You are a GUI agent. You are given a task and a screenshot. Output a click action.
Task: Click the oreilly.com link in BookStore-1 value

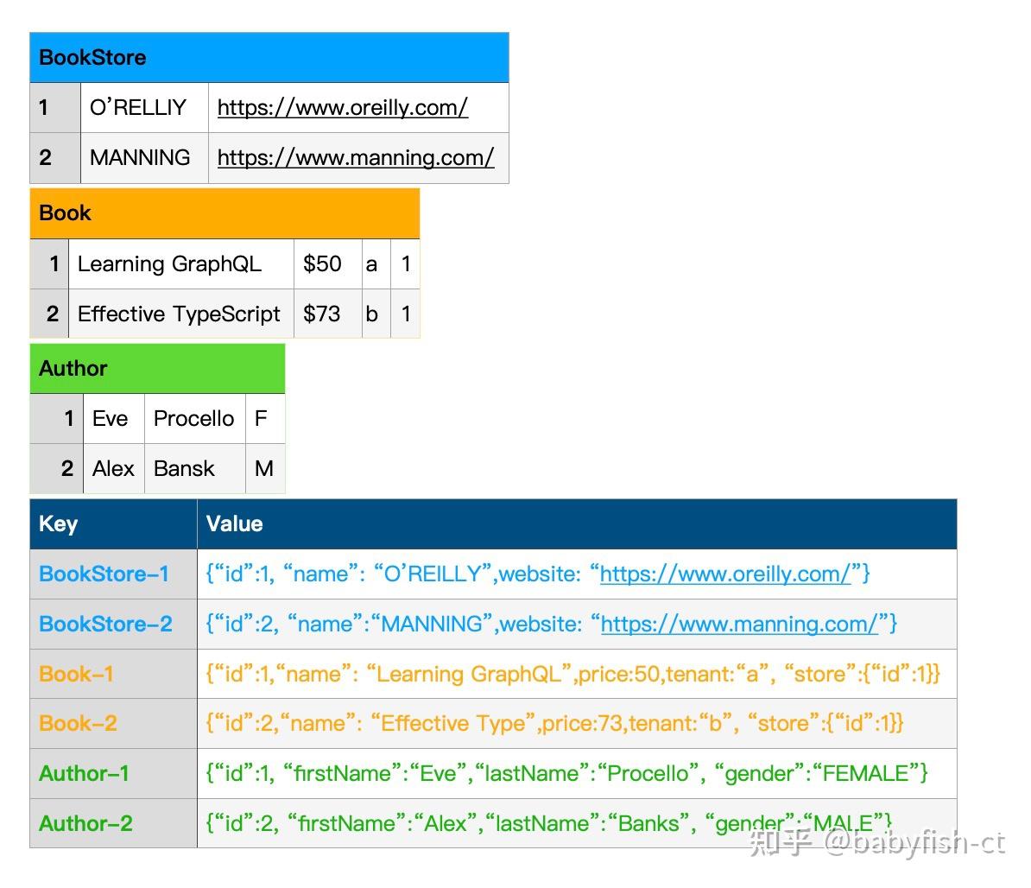725,574
